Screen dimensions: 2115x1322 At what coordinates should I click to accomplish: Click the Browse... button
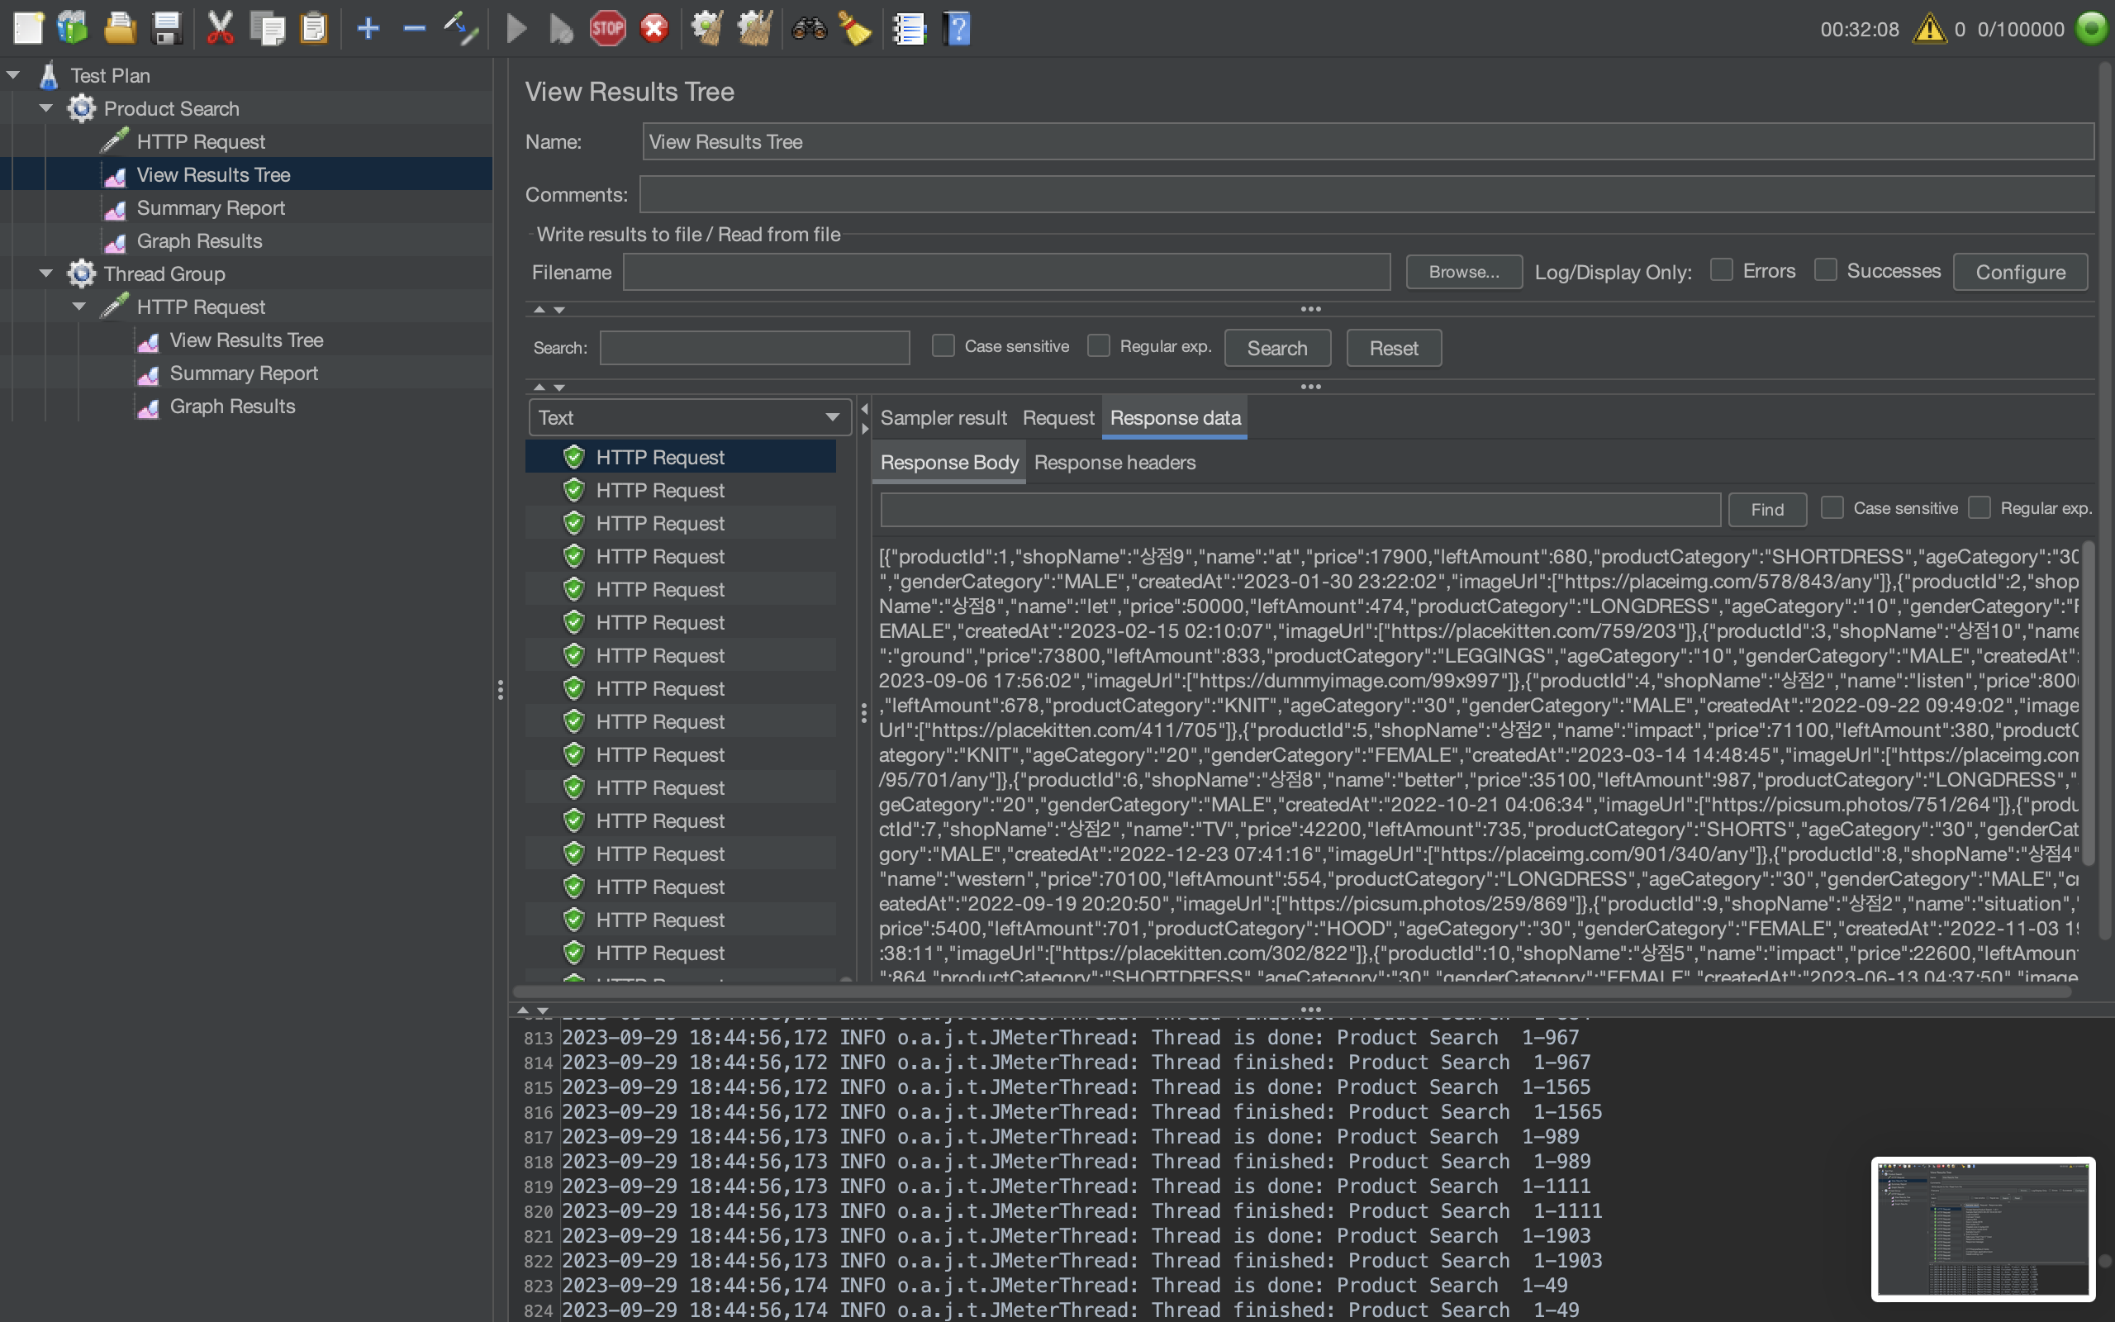click(x=1463, y=272)
